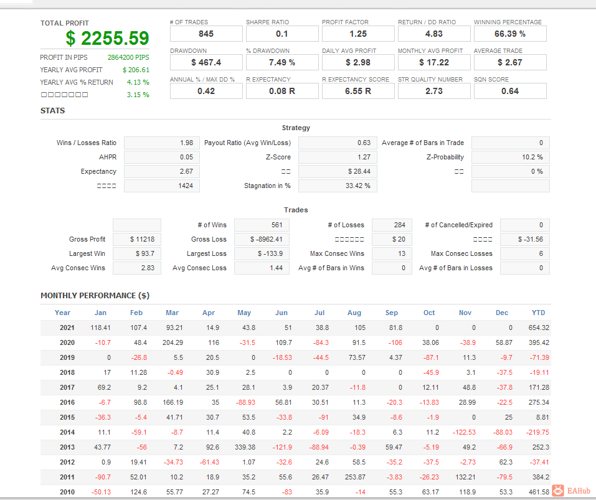Viewport: 596px width, 500px height.
Task: Select the 2012 Apr value -61.43
Action: (209, 463)
